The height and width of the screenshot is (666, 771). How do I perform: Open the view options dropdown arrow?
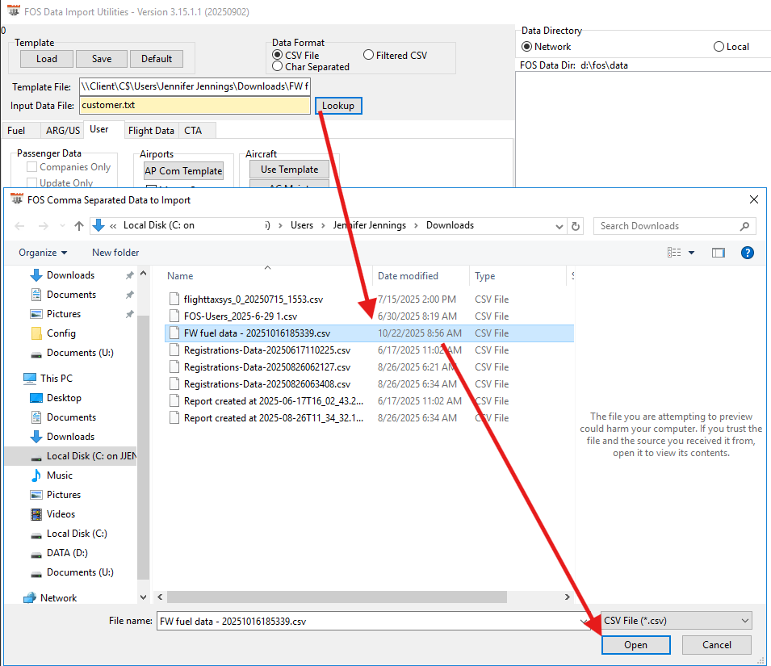(x=691, y=253)
